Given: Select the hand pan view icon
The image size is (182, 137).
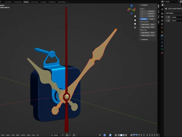Looking at the screenshot, I should point(135,20).
